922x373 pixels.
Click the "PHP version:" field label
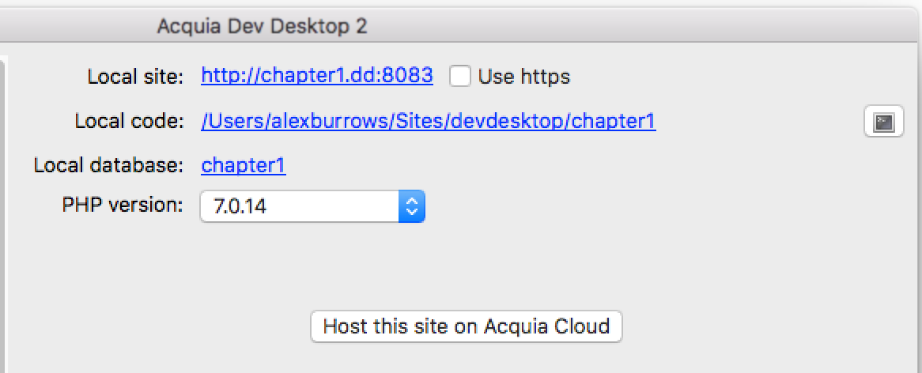point(123,205)
